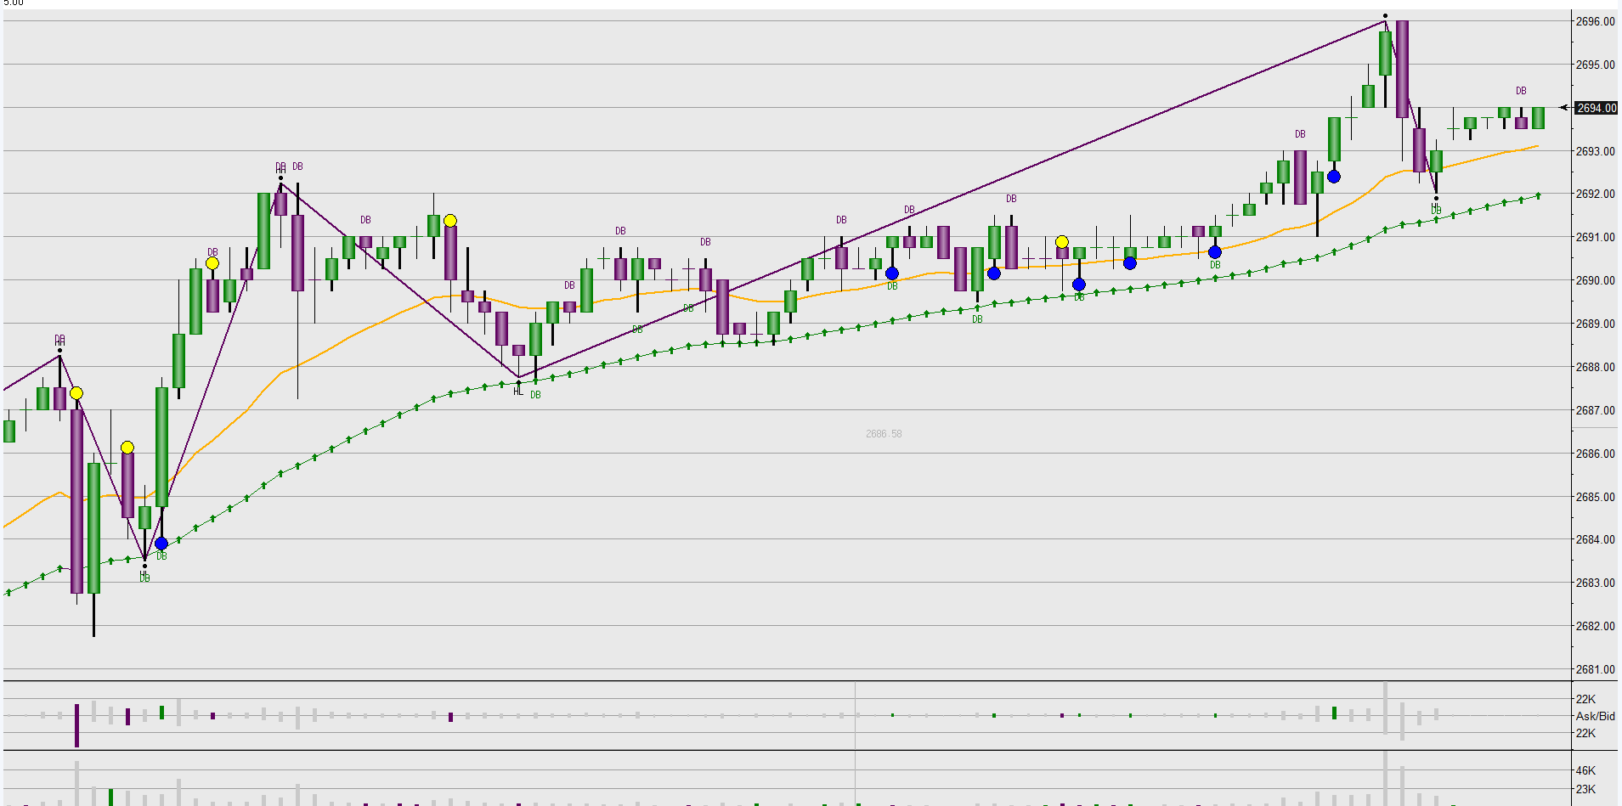Click the rightmost point of the green dotted line
This screenshot has width=1622, height=806.
[x=1539, y=195]
